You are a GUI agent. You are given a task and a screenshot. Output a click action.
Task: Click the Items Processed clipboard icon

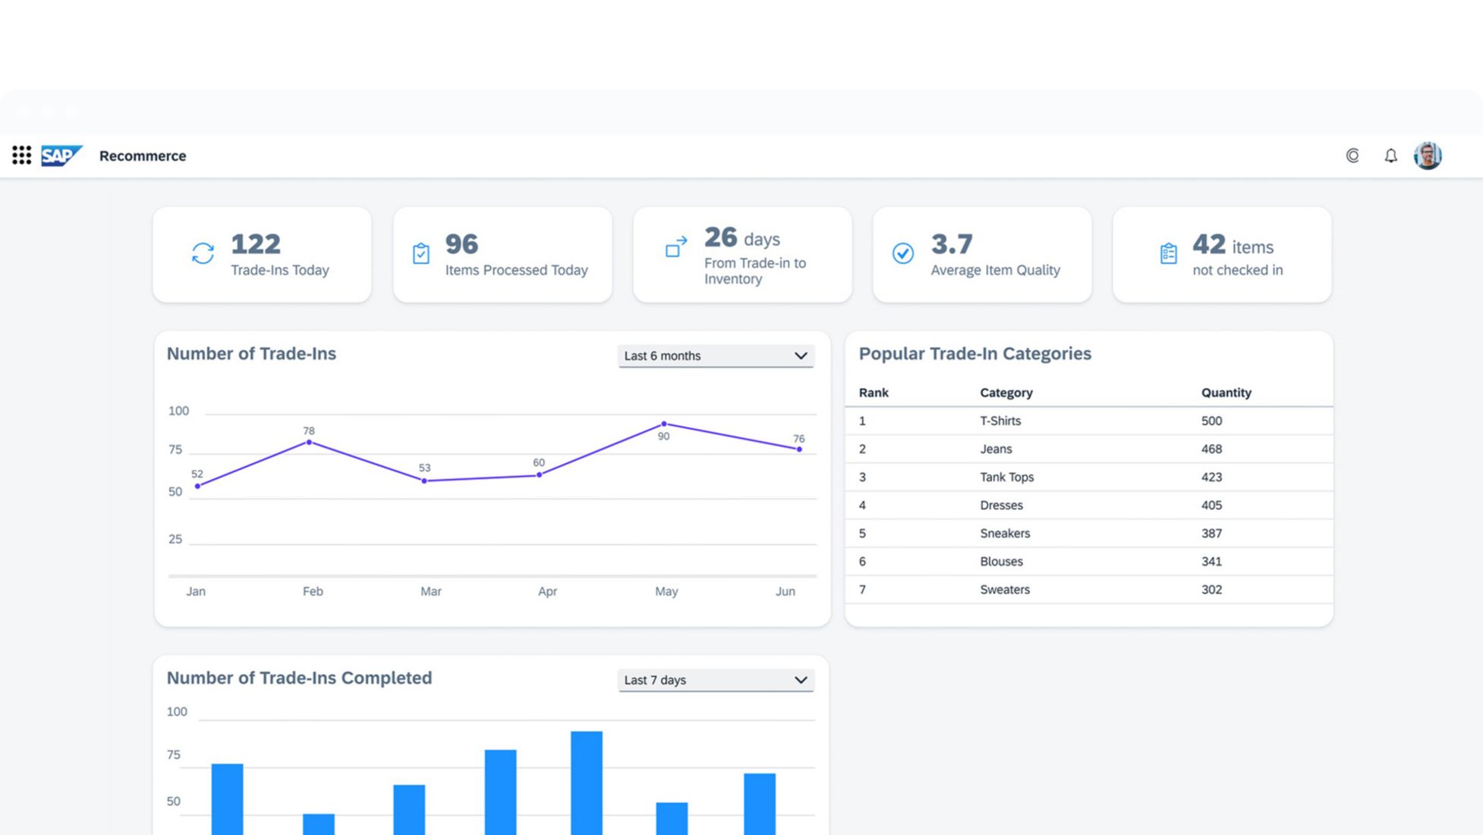coord(421,254)
